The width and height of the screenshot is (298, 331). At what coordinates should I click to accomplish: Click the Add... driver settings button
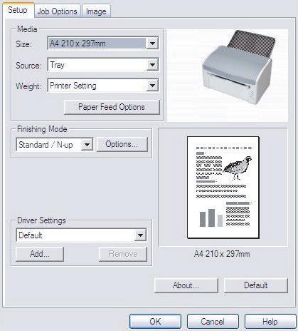click(40, 254)
